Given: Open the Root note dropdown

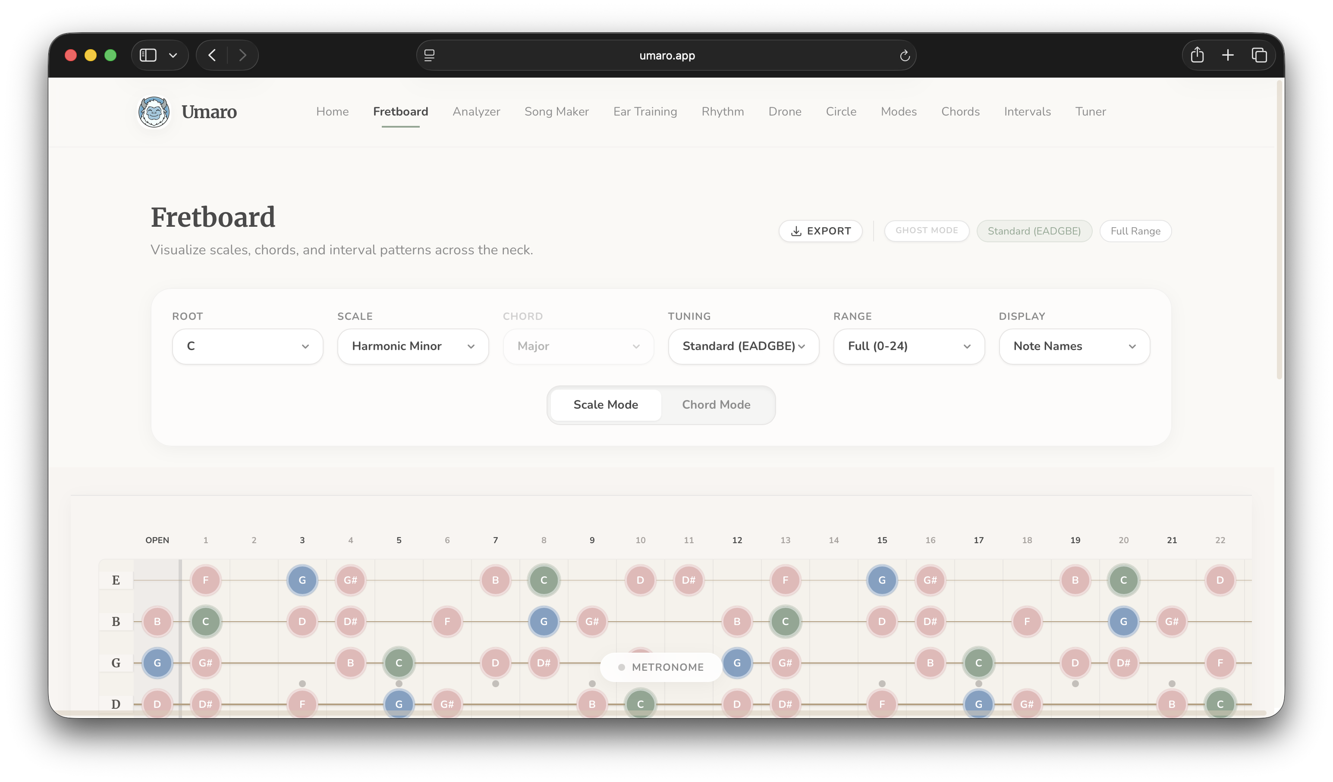Looking at the screenshot, I should pyautogui.click(x=248, y=346).
